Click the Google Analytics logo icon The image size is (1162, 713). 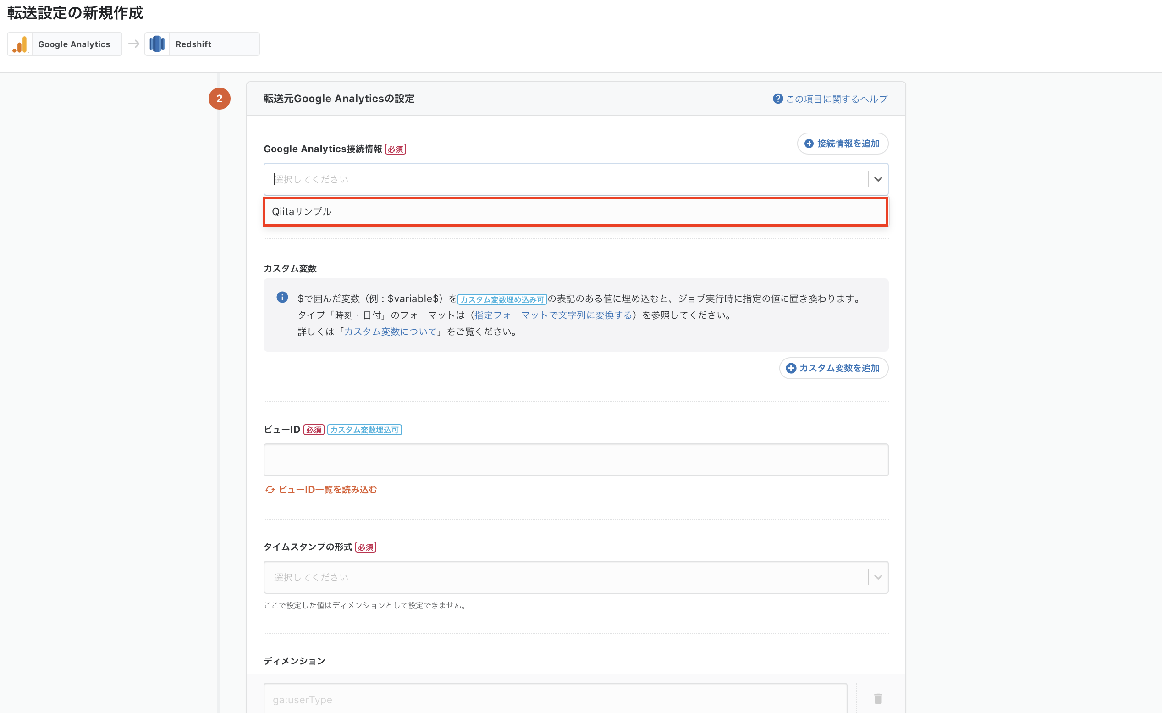coord(20,44)
